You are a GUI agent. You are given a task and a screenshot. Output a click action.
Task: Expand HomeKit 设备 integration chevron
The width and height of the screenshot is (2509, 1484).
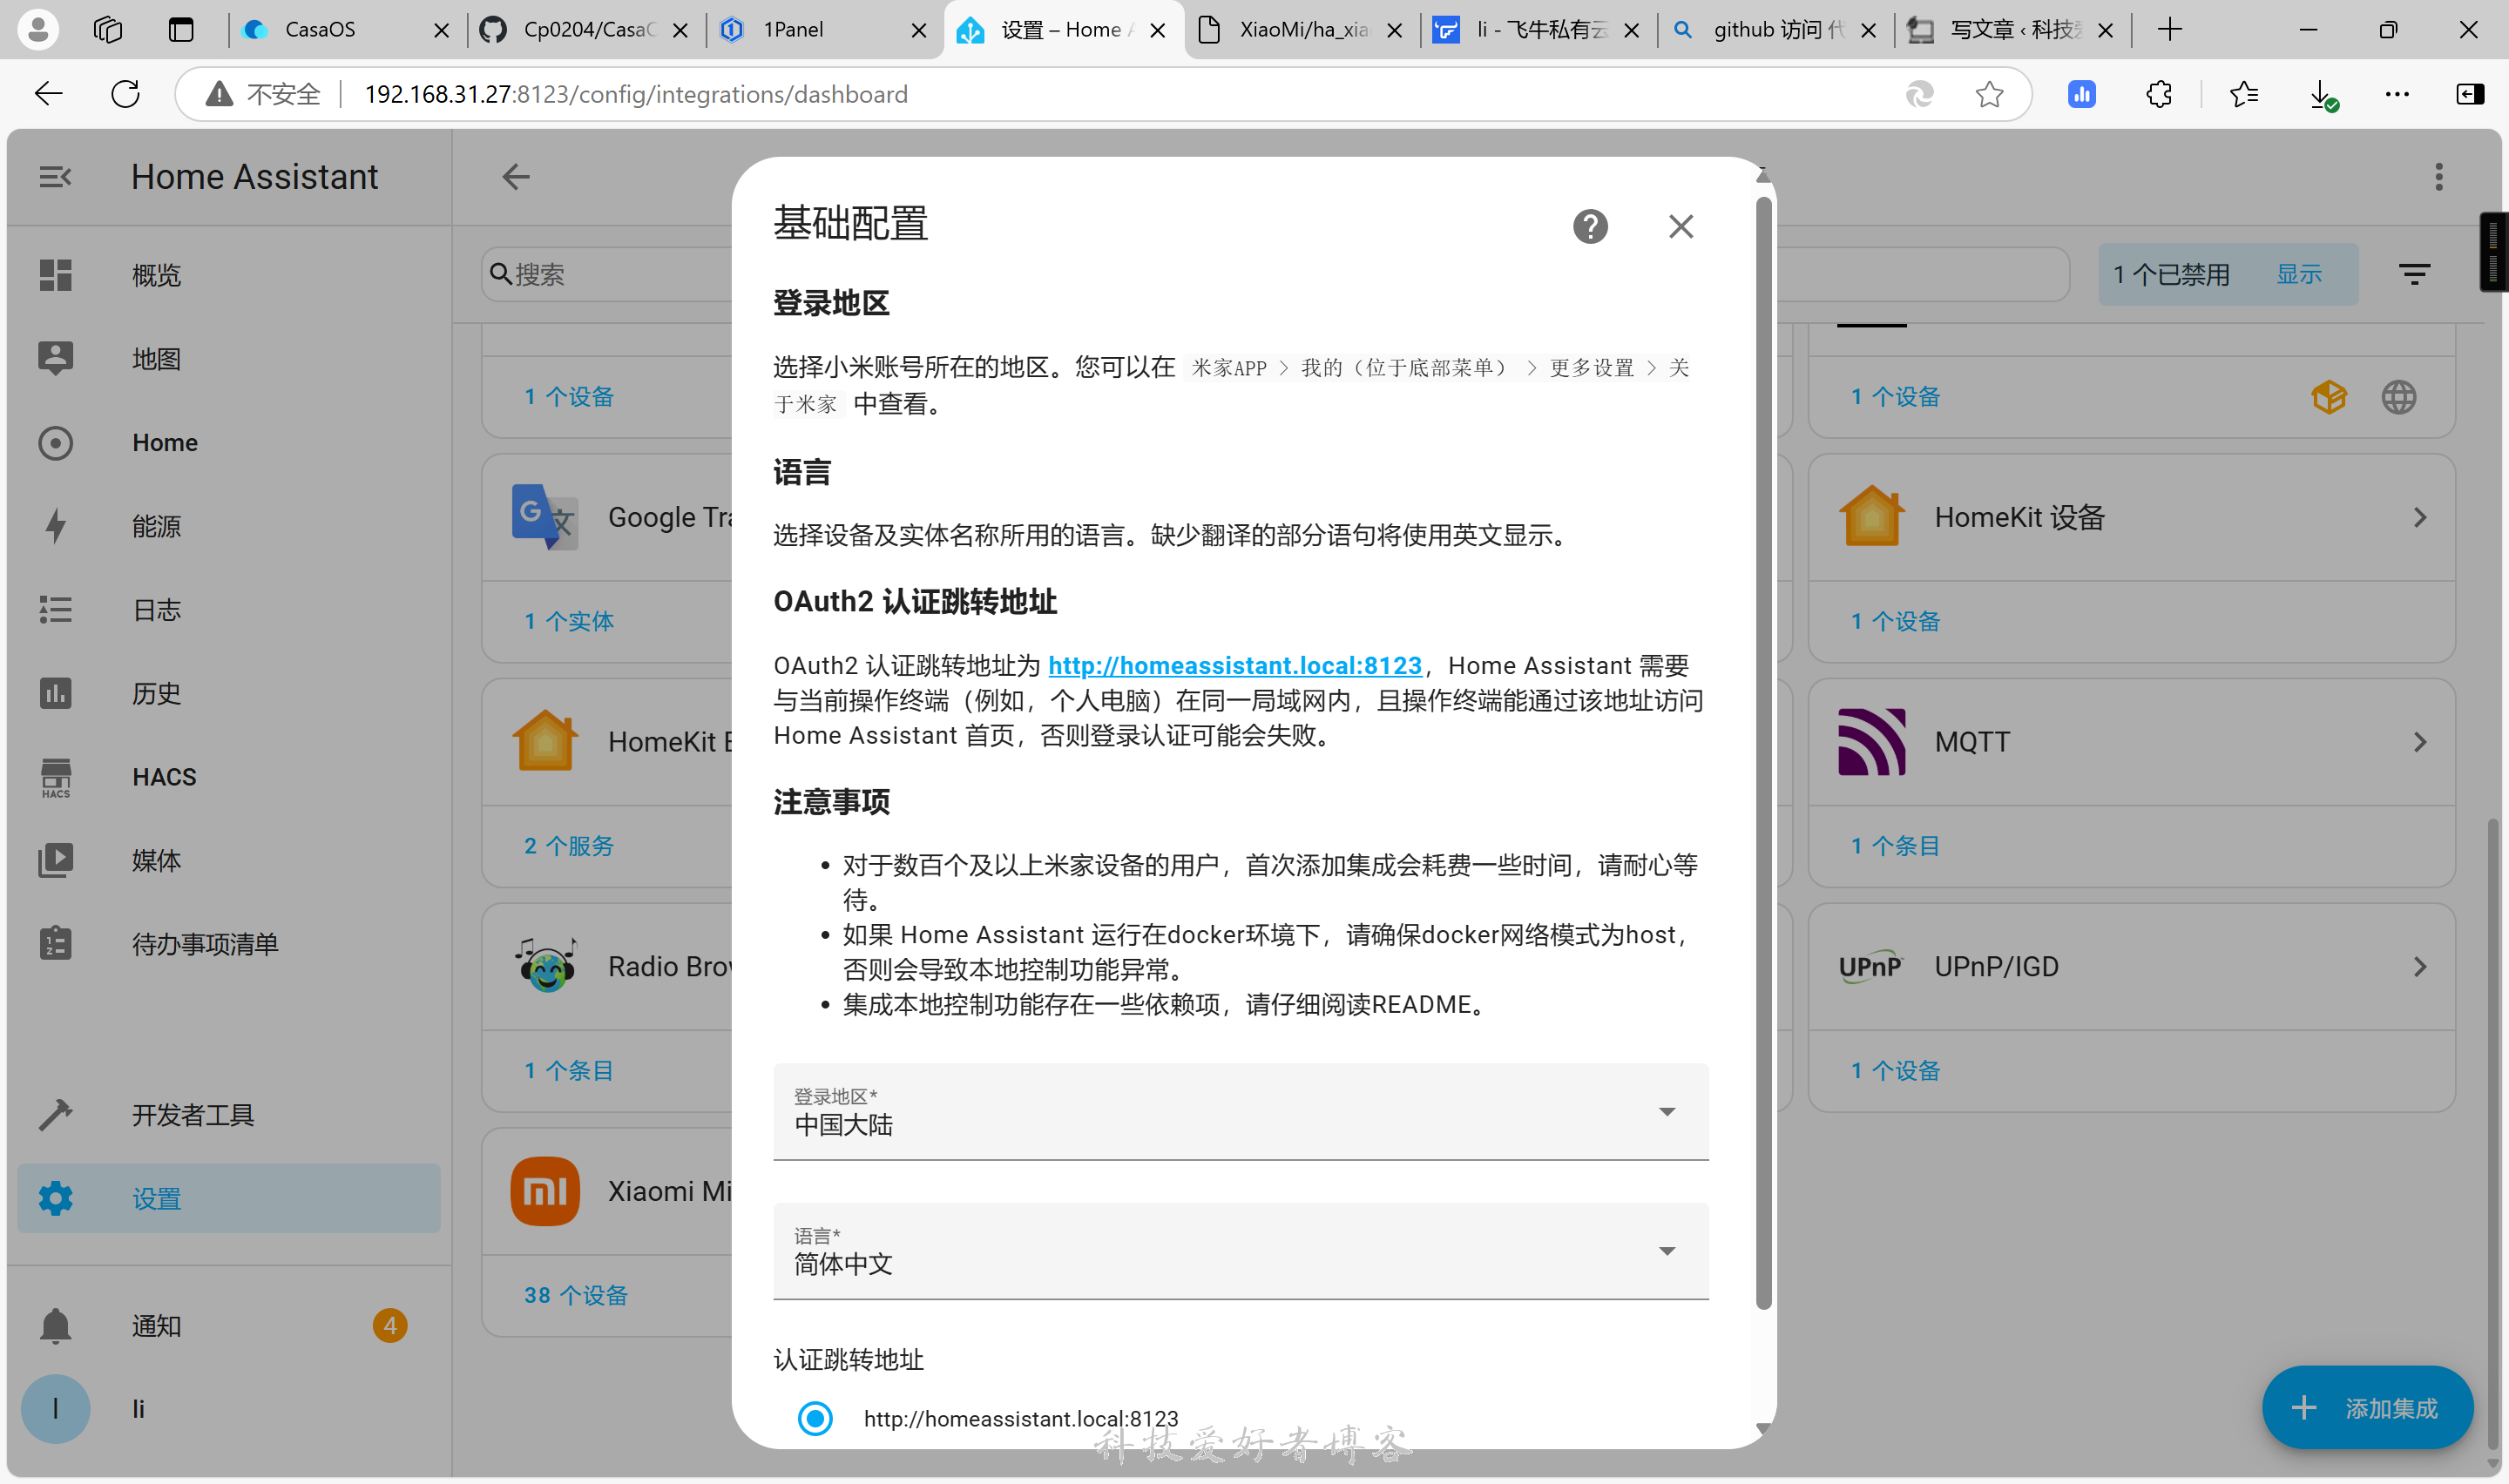pos(2420,517)
